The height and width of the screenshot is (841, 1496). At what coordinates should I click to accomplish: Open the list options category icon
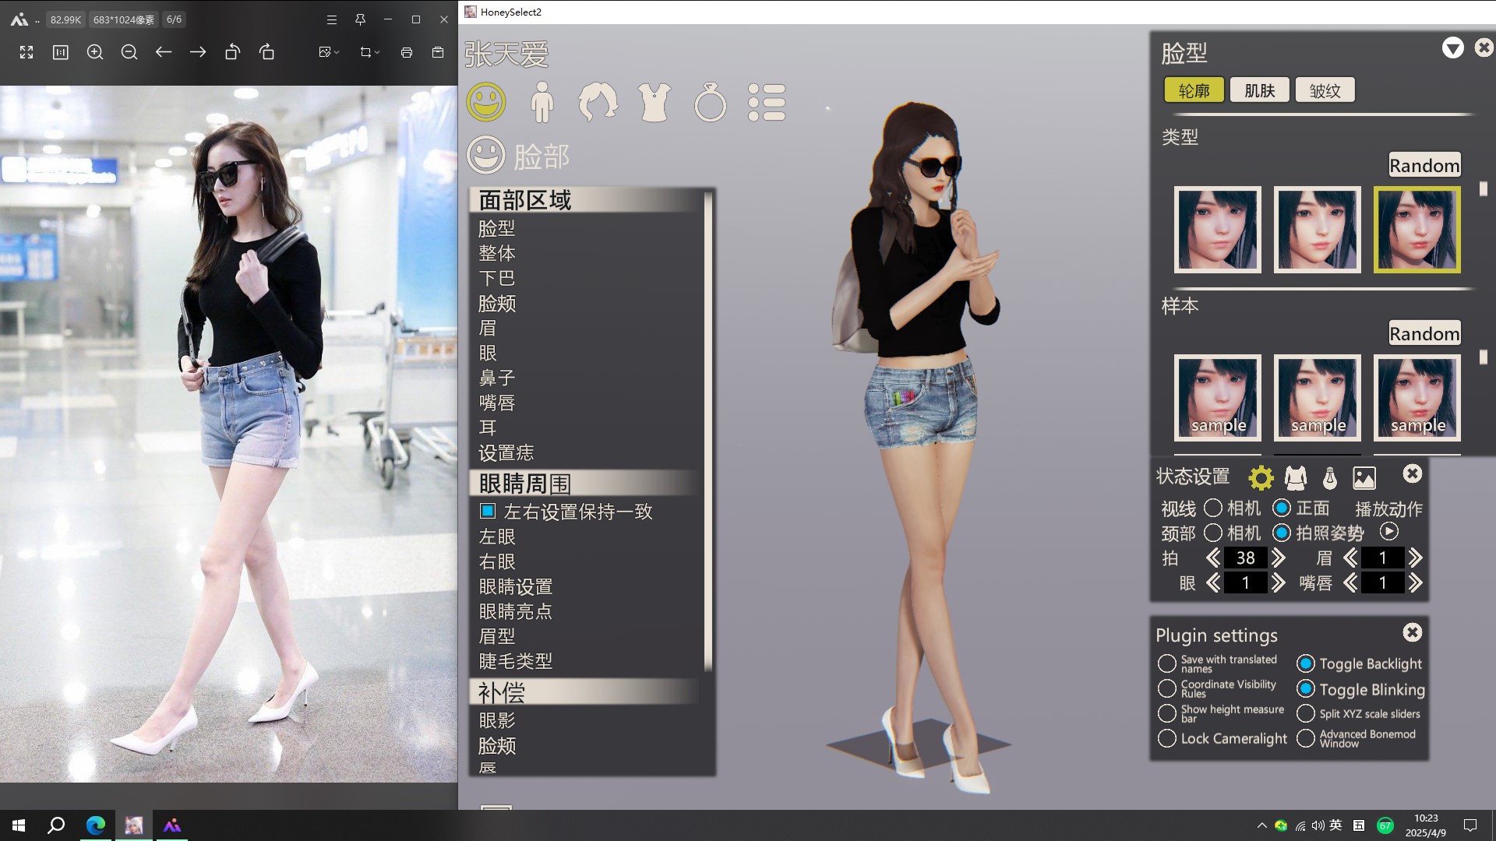tap(767, 102)
